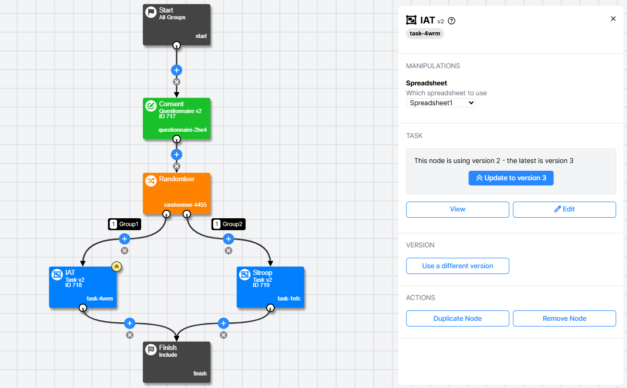Click the yellow update-available badge on IAT node
The width and height of the screenshot is (627, 388).
pyautogui.click(x=117, y=267)
